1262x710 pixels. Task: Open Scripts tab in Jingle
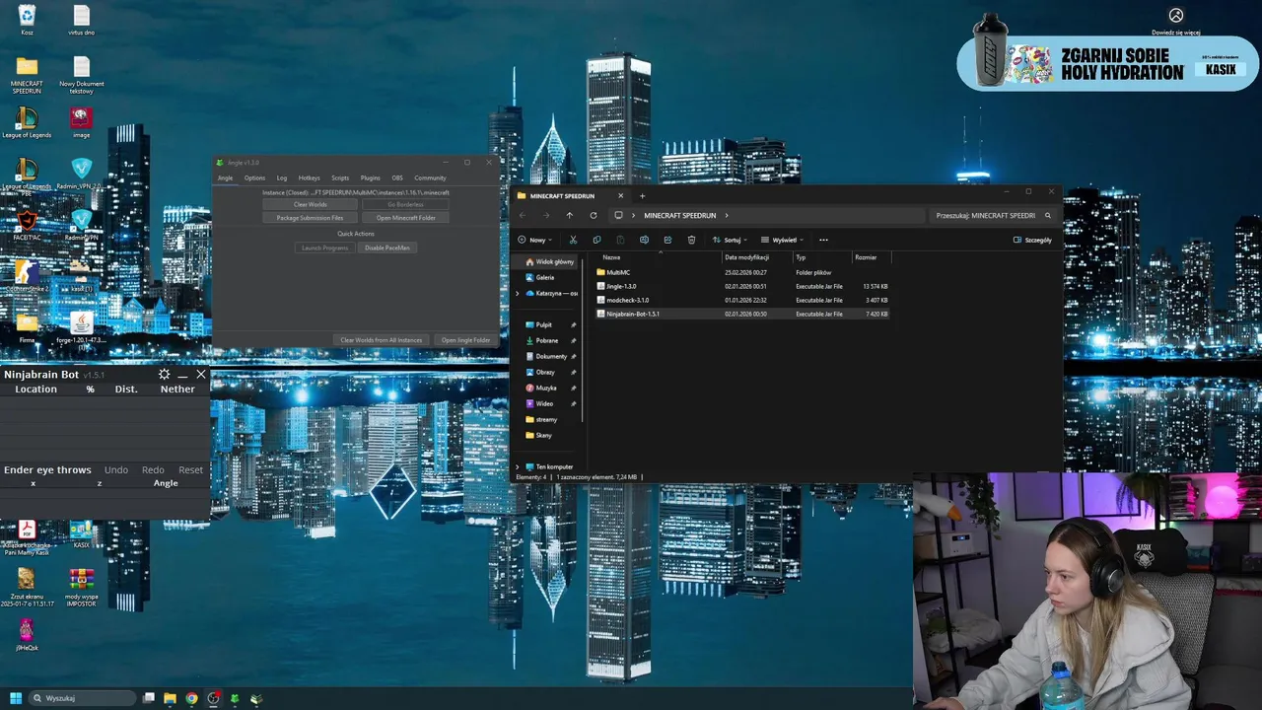(340, 178)
